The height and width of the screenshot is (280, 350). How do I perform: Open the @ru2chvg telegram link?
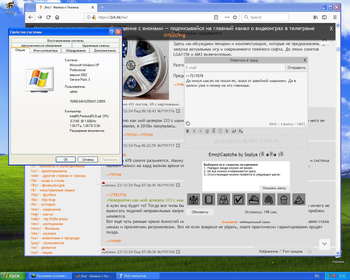click(x=174, y=35)
